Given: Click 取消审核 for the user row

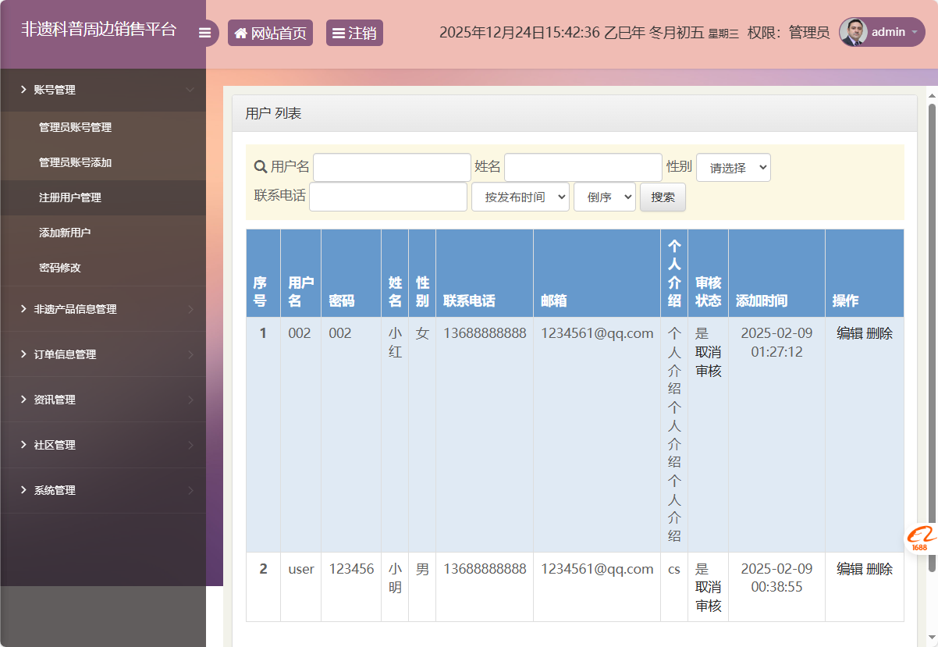Looking at the screenshot, I should (x=707, y=361).
